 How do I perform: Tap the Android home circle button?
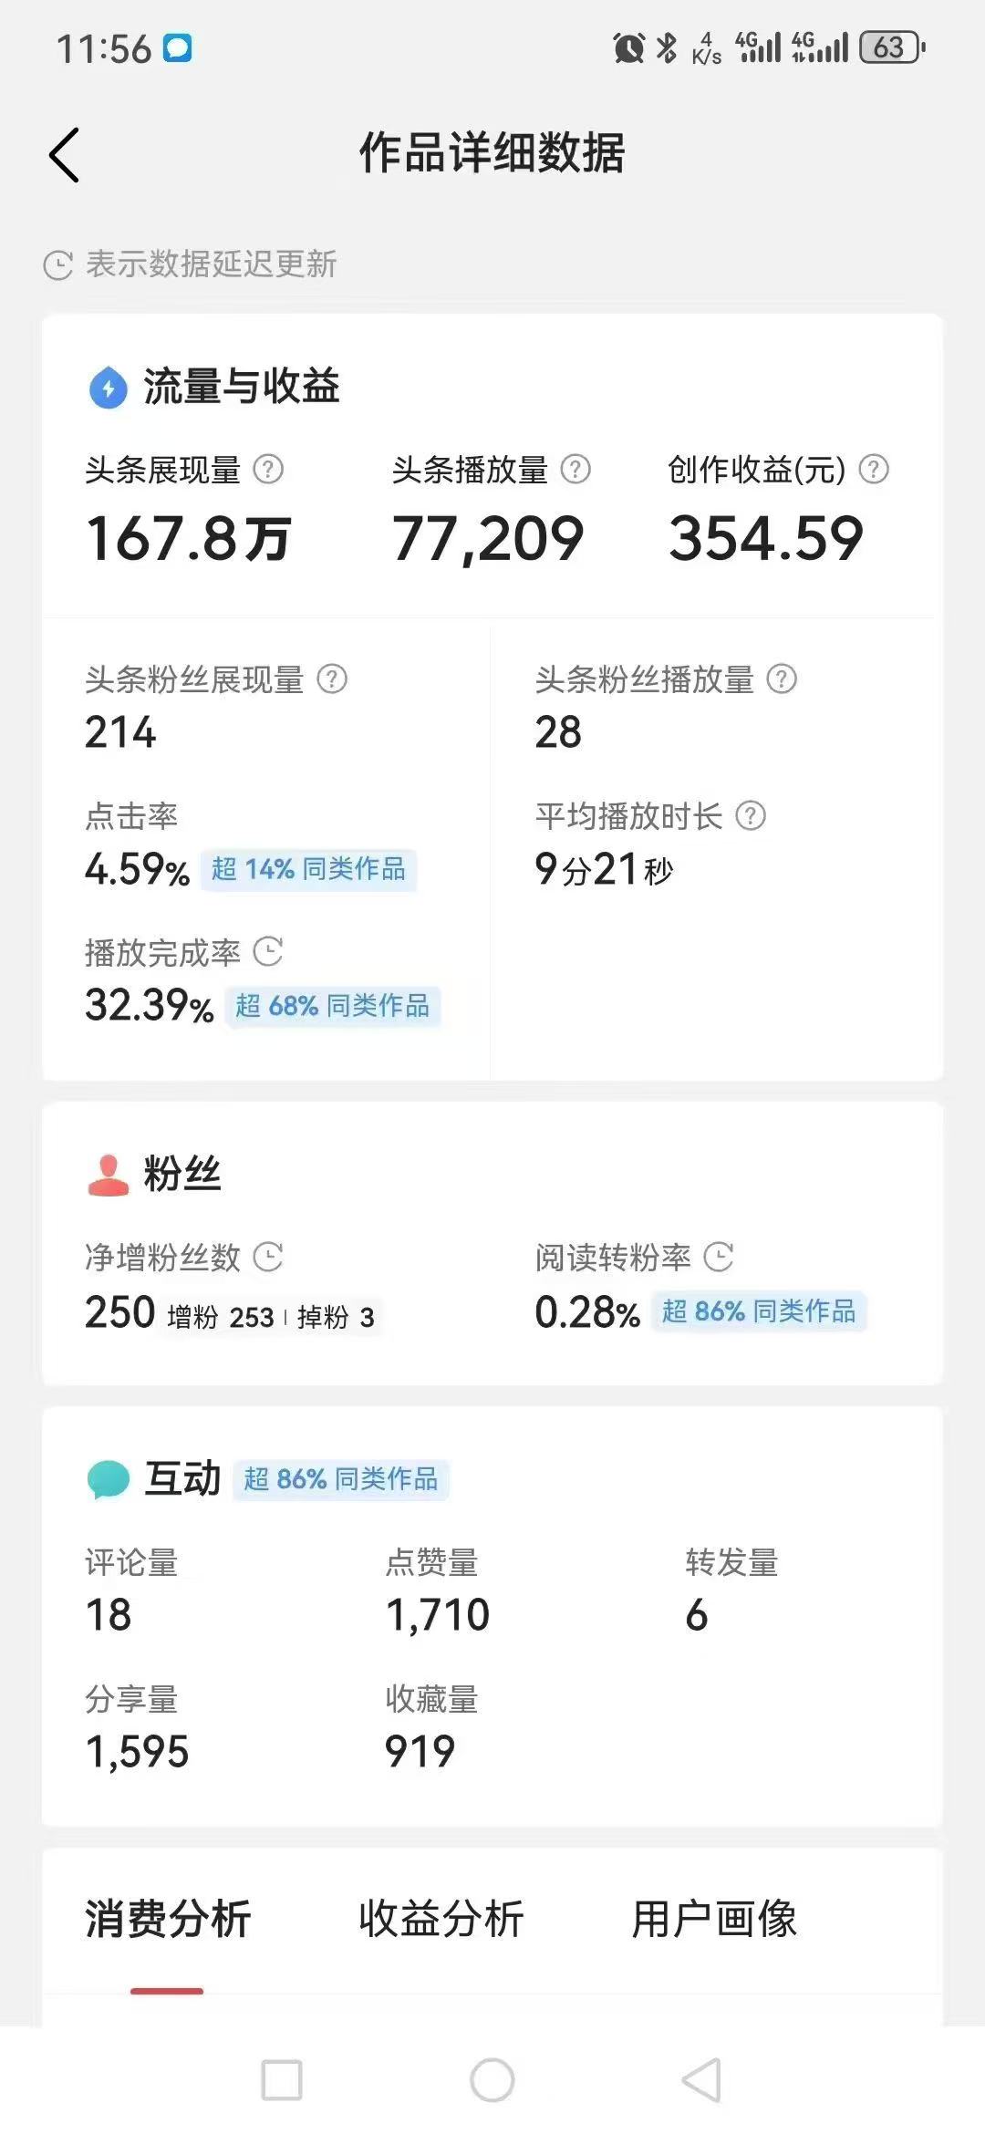click(493, 2080)
